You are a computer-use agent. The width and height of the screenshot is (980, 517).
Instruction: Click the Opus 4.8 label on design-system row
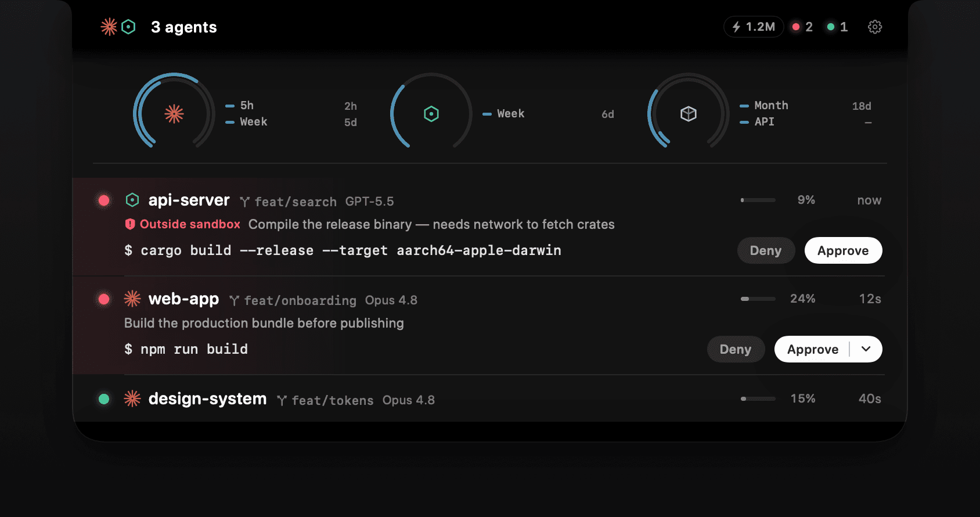[409, 400]
